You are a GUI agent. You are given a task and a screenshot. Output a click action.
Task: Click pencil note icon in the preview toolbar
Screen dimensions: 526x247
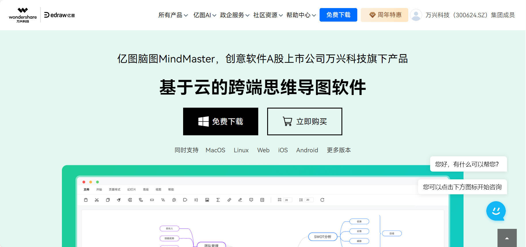240,200
